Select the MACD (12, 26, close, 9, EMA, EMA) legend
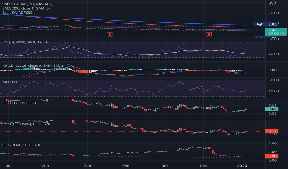The image size is (288, 169). coord(33,65)
